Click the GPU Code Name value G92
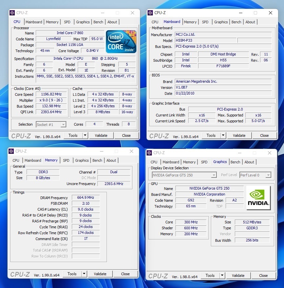Viewport: 284px width, 288px height. [191, 200]
